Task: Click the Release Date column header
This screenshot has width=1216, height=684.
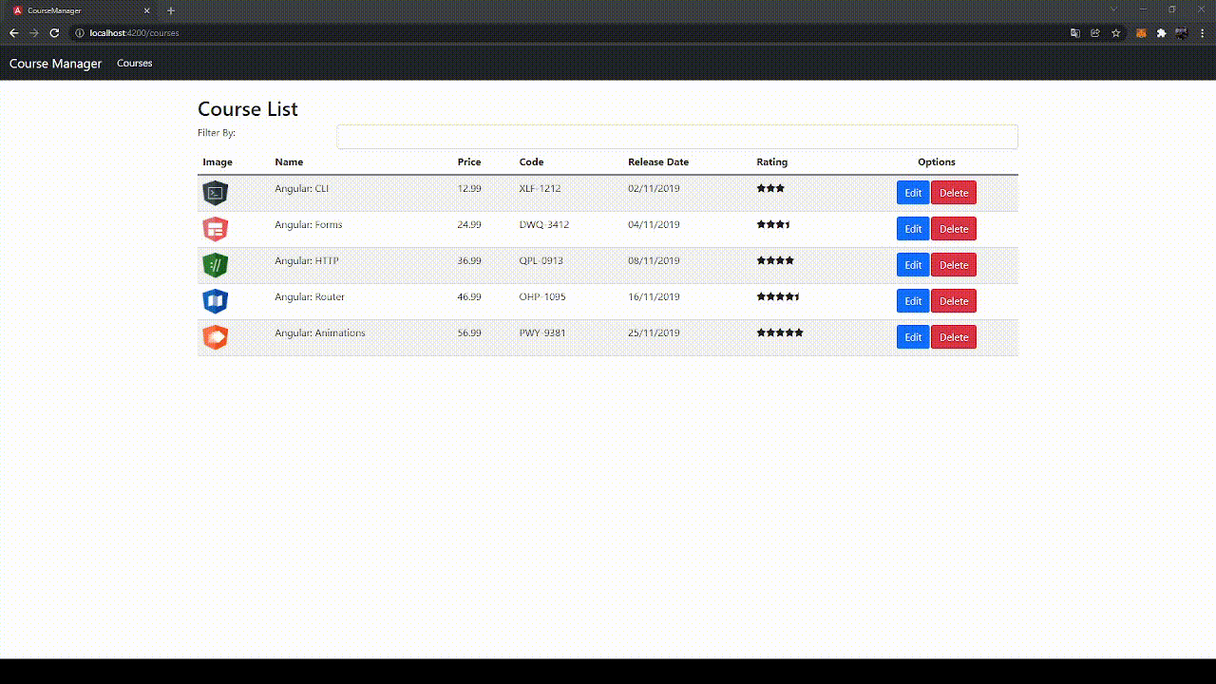Action: point(658,161)
